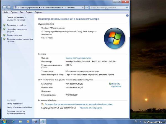Screen dimensions: 166x124
Task: Launch Internet Explorer from taskbar
Action: tap(13, 122)
